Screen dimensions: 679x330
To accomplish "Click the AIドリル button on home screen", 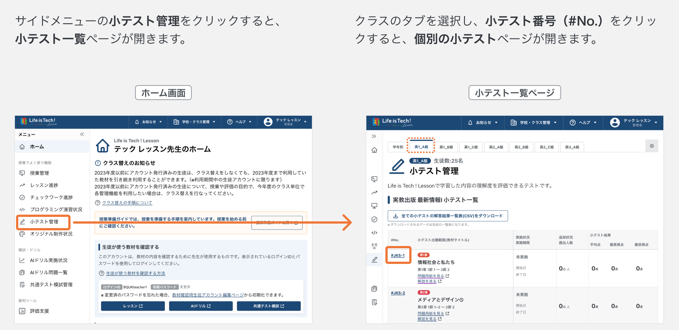I will 201,306.
